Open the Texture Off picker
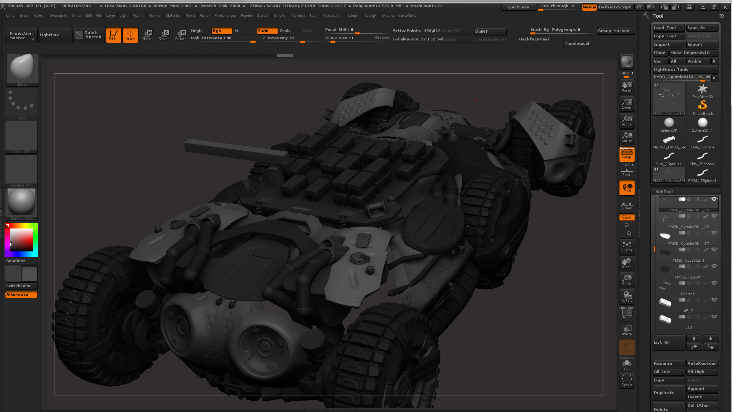 tap(21, 171)
